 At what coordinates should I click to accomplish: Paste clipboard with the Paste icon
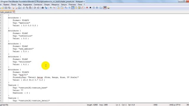[x=30, y=8]
